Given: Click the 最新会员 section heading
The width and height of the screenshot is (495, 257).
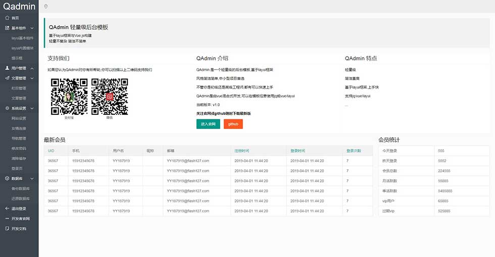Looking at the screenshot, I should pos(55,140).
